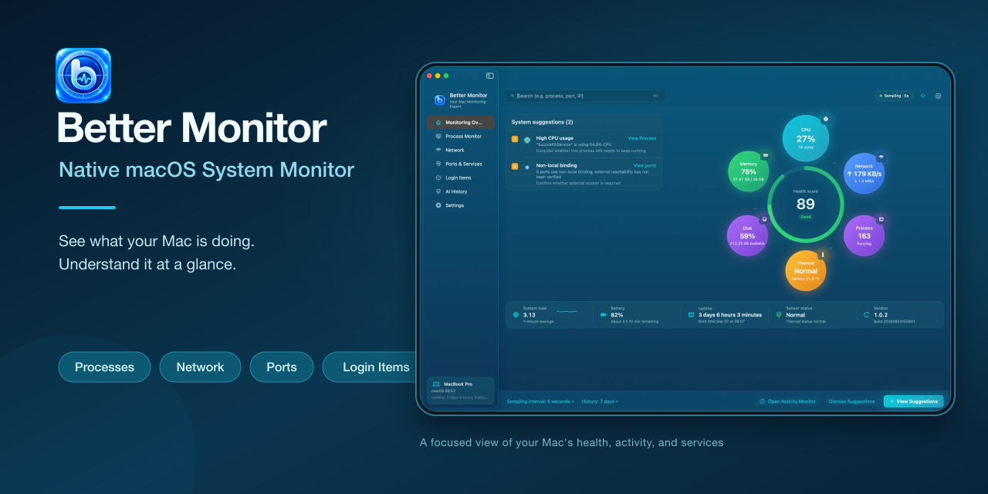Click the View ports link
Viewport: 988px width, 494px height.
coord(645,165)
